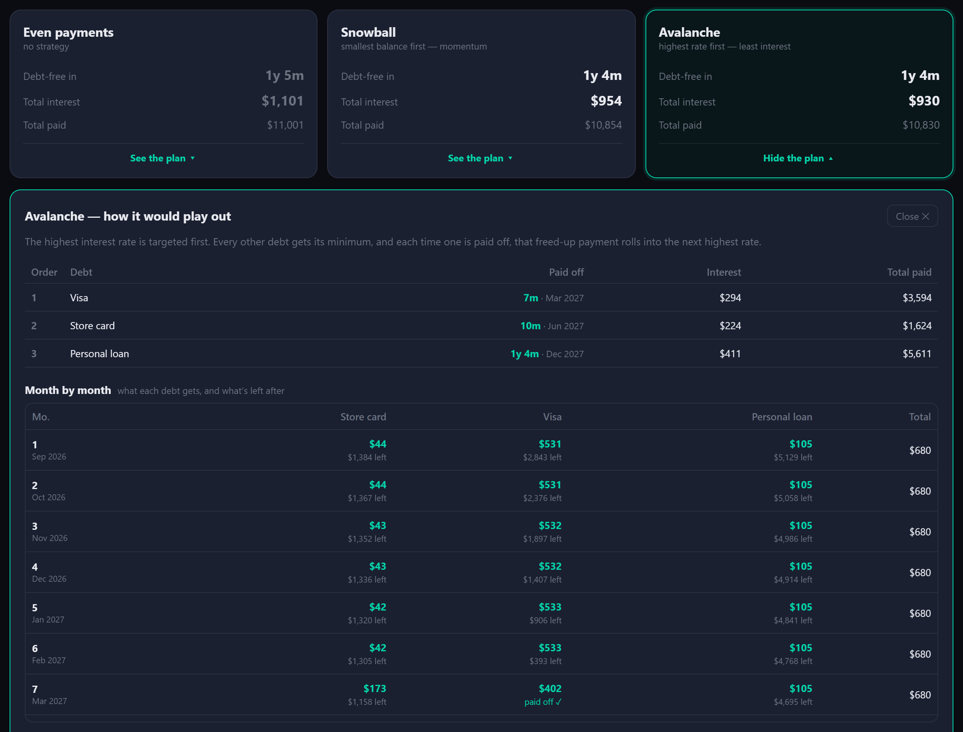Click the Avalanche plan description paragraph

click(x=393, y=242)
